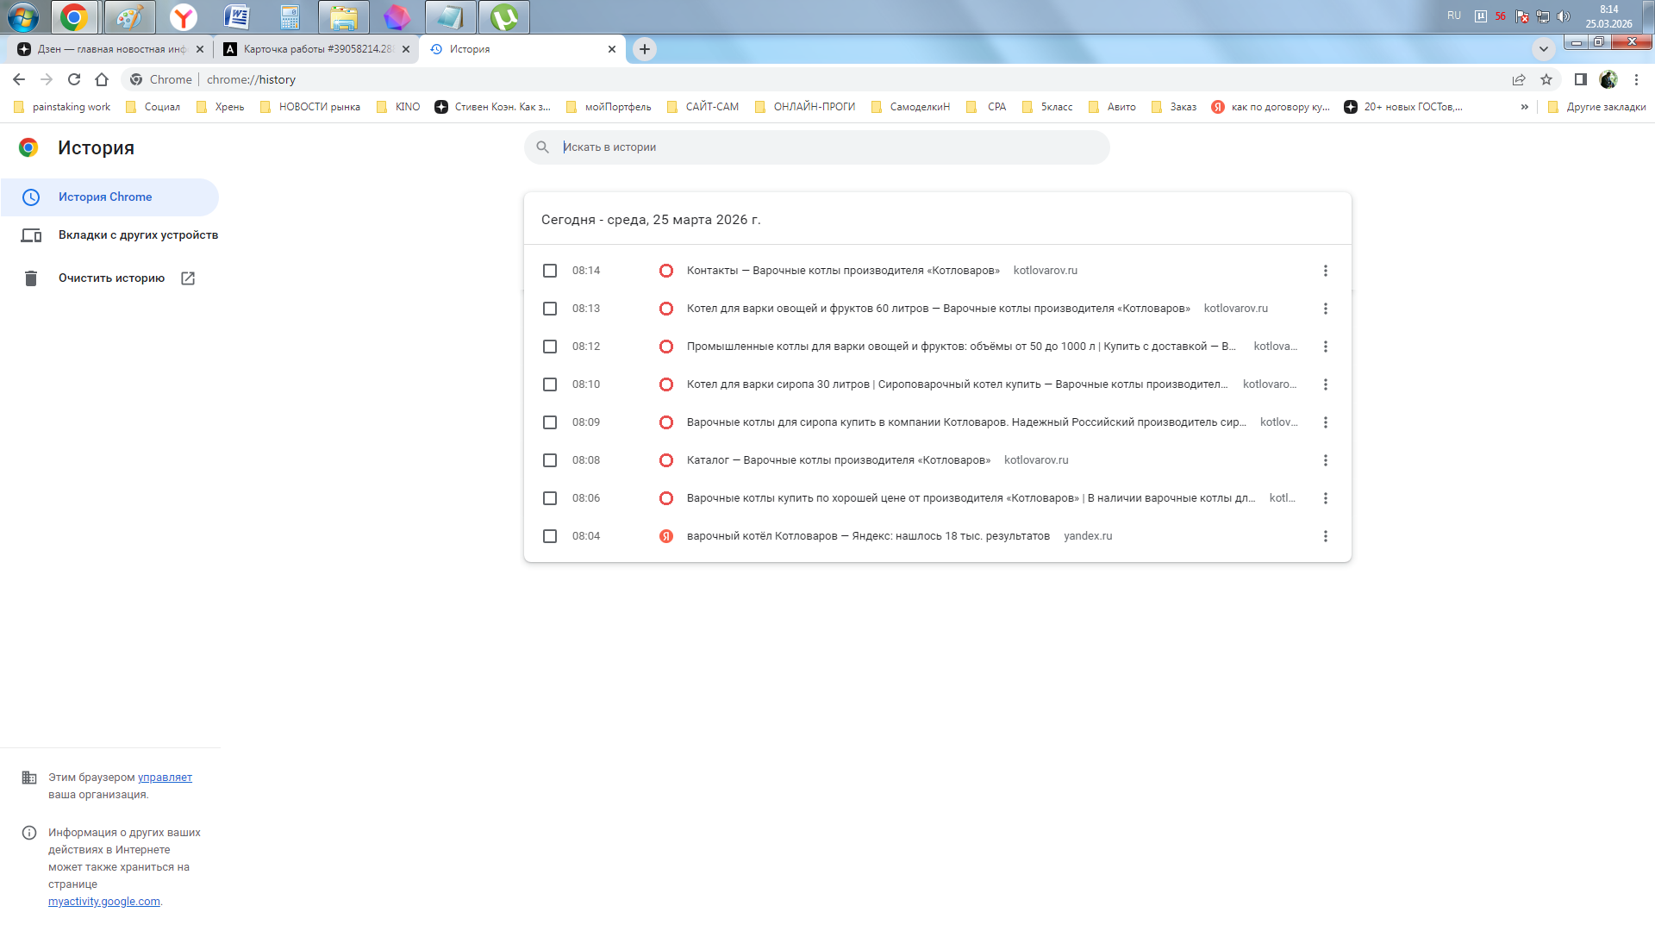
Task: Open Chrome's three-dot main menu
Action: [x=1636, y=79]
